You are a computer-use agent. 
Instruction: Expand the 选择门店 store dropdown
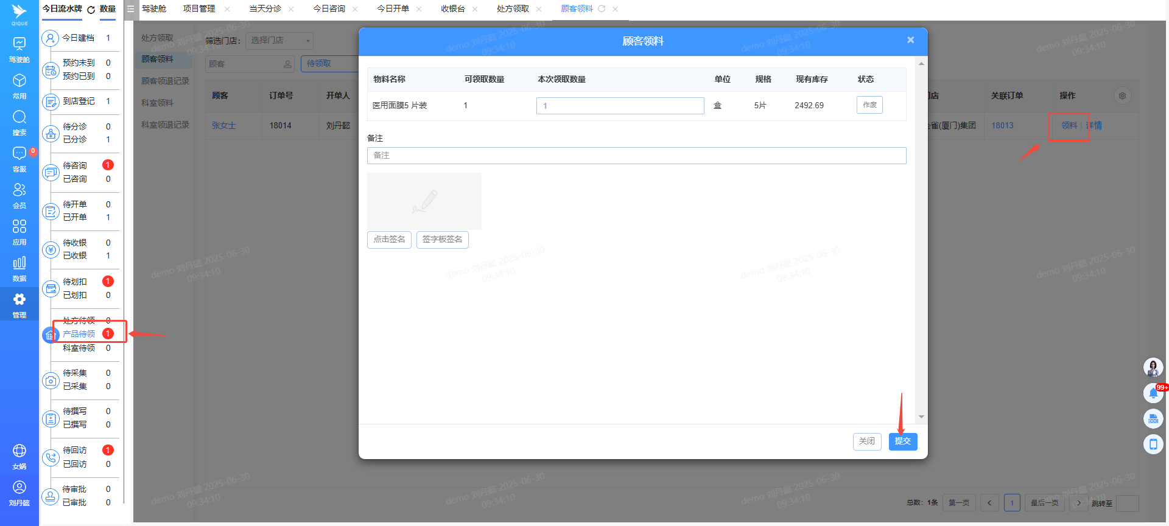pyautogui.click(x=281, y=41)
